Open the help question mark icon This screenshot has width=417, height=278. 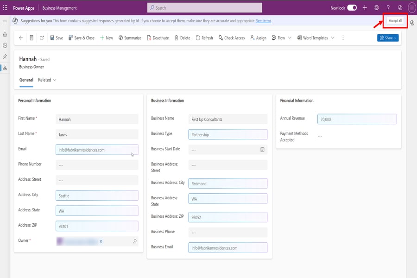pos(388,8)
